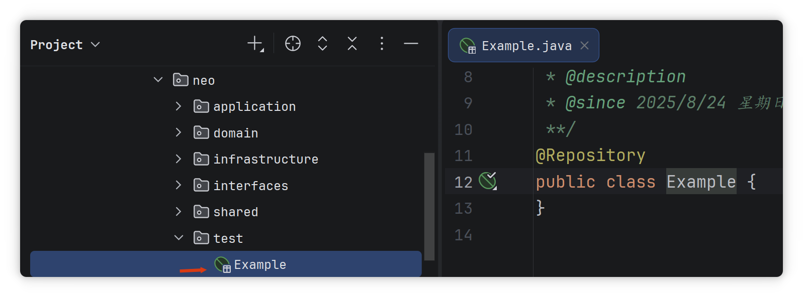Image resolution: width=803 pixels, height=297 pixels.
Task: Collapse the neo package node
Action: 158,80
